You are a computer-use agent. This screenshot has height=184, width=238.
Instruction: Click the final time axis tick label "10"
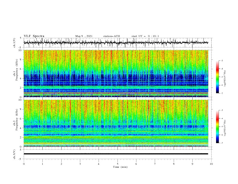coord(211,164)
